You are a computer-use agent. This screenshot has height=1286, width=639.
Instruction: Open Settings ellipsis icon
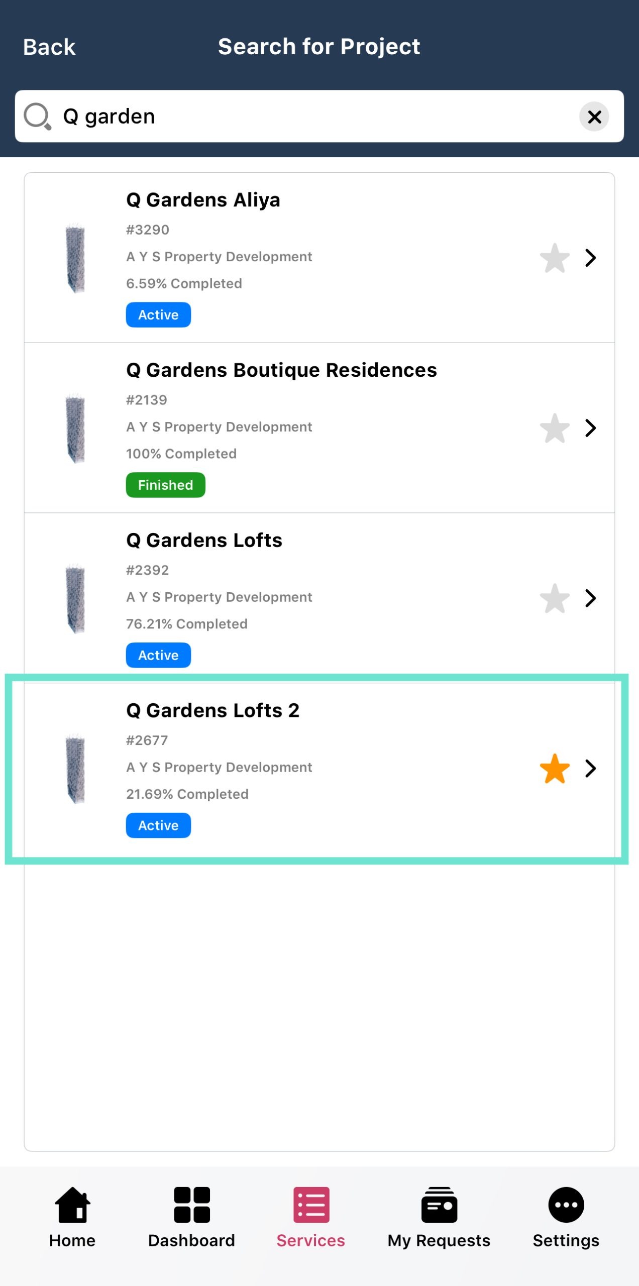[566, 1205]
